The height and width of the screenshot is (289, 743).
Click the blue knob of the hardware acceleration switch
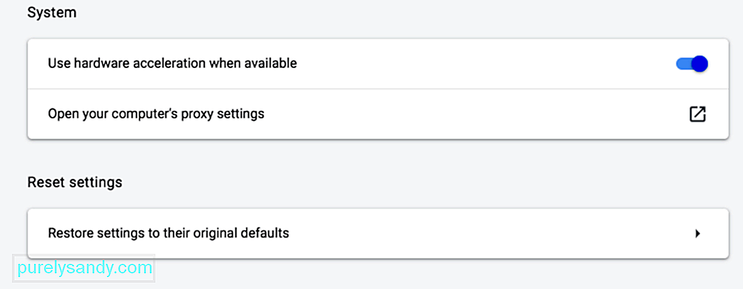[x=700, y=63]
